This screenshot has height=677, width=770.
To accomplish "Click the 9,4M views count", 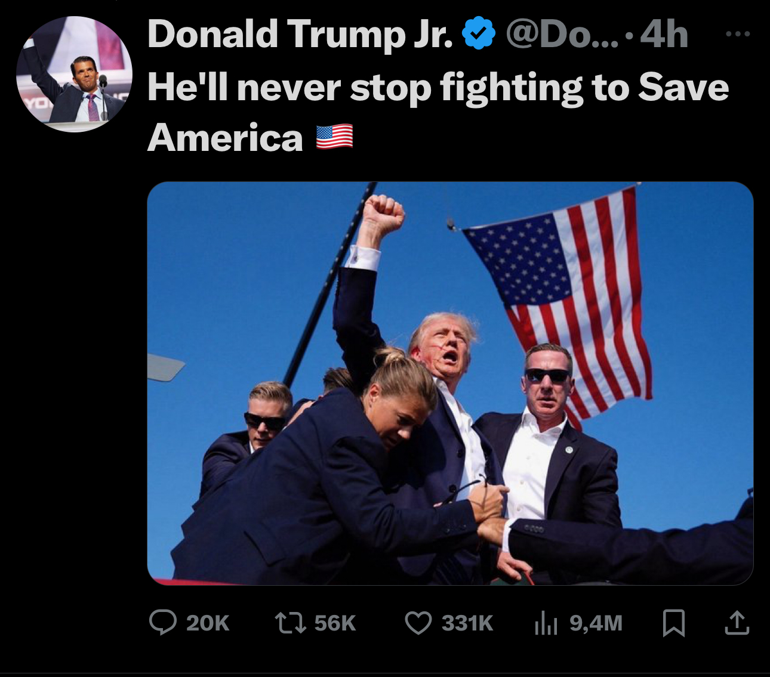I will click(596, 623).
